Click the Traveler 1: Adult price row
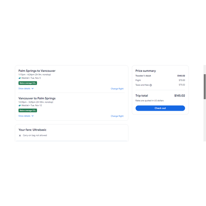Viewport: 206px width, 206px height. pyautogui.click(x=160, y=76)
